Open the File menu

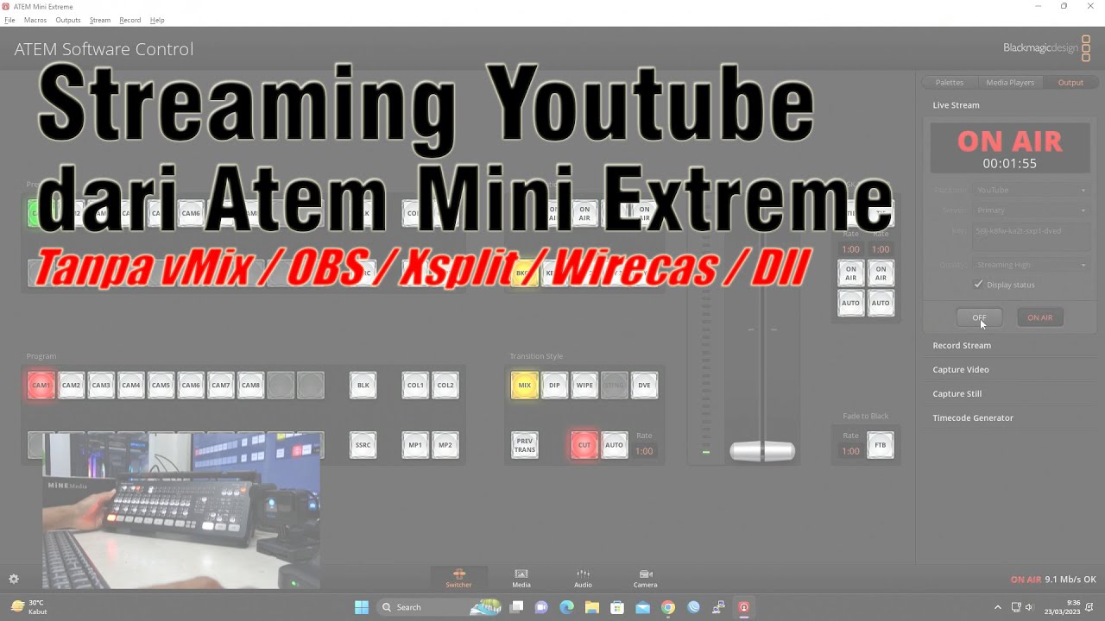[9, 20]
